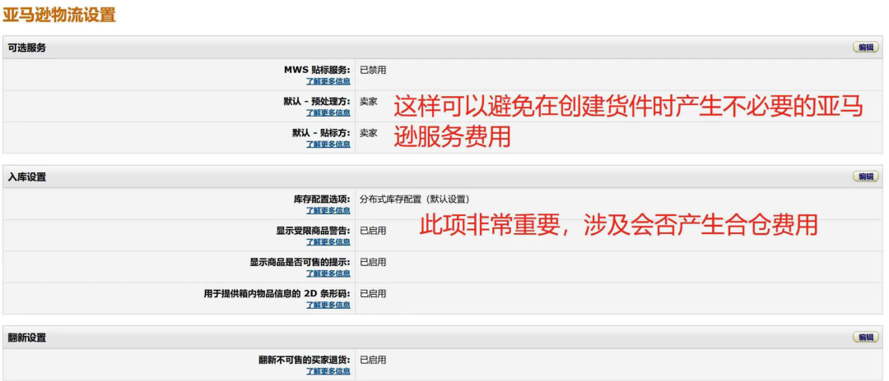Image resolution: width=889 pixels, height=381 pixels.
Task: Open 了解更多信息 link under 库存配置选项
Action: coord(328,210)
